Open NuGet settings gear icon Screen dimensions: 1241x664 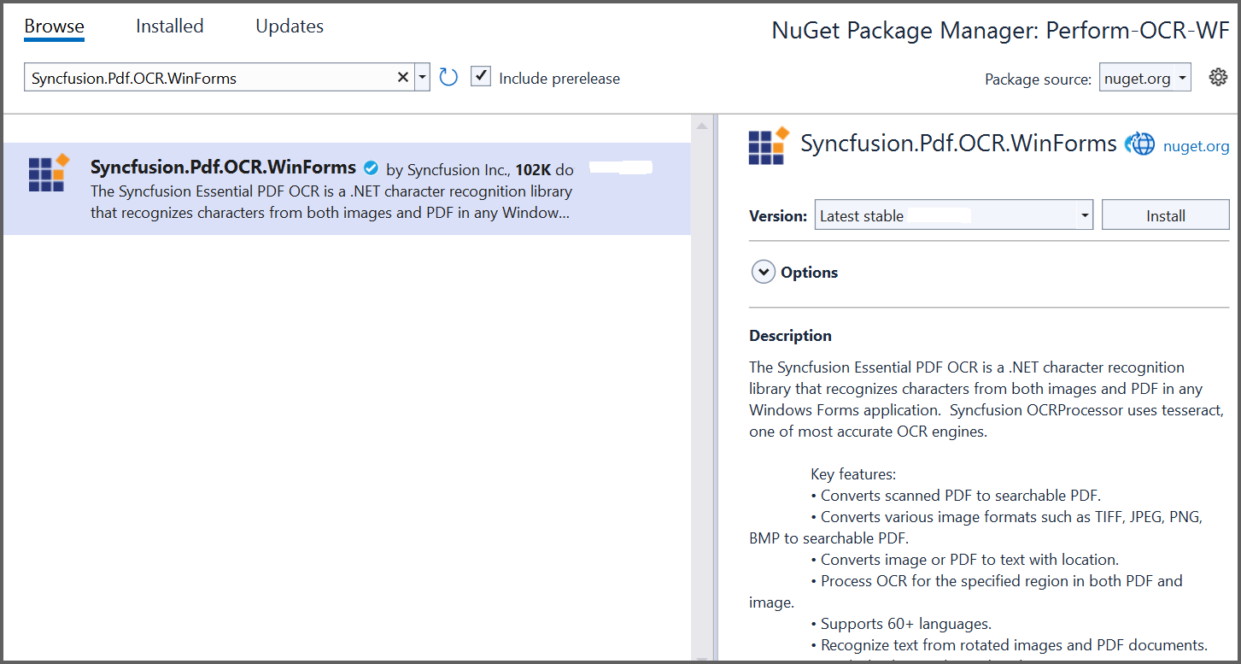click(x=1218, y=78)
